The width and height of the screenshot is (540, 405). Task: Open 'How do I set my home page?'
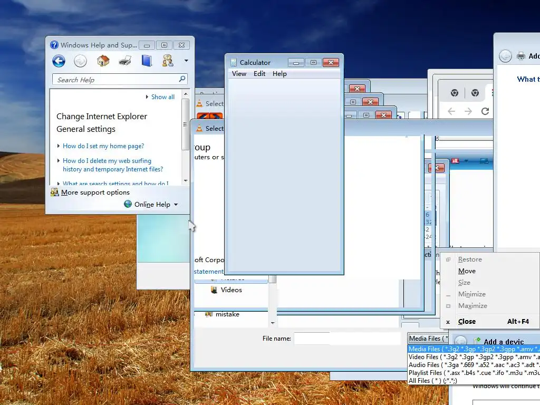coord(103,146)
